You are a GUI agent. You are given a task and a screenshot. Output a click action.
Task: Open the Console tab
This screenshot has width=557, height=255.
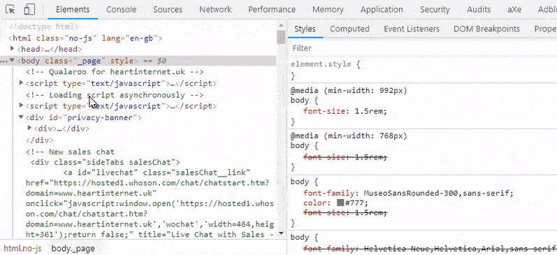[x=122, y=10]
